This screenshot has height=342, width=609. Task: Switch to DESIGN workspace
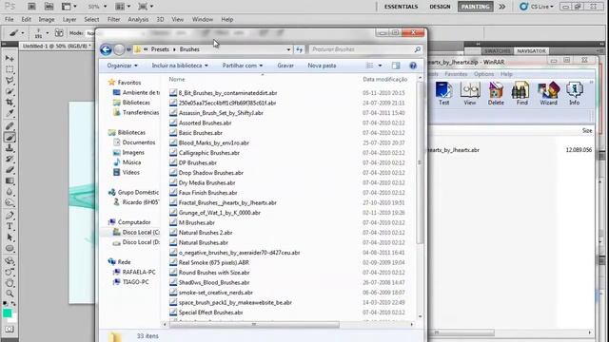[440, 7]
